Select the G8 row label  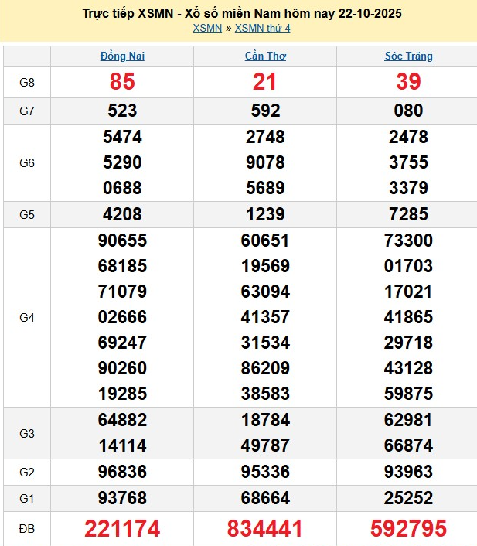click(x=27, y=82)
